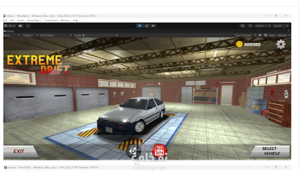Open the Display 1 dropdown
299x171 pixels.
click(x=30, y=35)
